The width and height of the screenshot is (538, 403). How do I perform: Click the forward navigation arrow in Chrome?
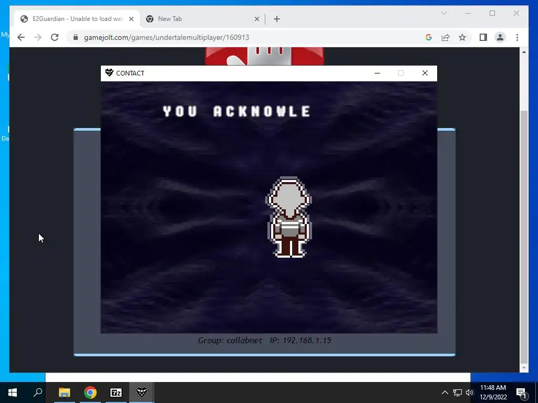click(x=38, y=37)
